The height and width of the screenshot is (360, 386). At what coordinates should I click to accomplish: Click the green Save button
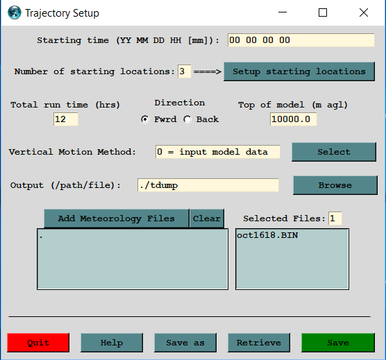pos(338,343)
